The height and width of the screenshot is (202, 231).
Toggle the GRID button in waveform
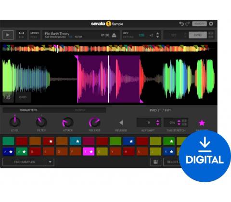point(23,97)
